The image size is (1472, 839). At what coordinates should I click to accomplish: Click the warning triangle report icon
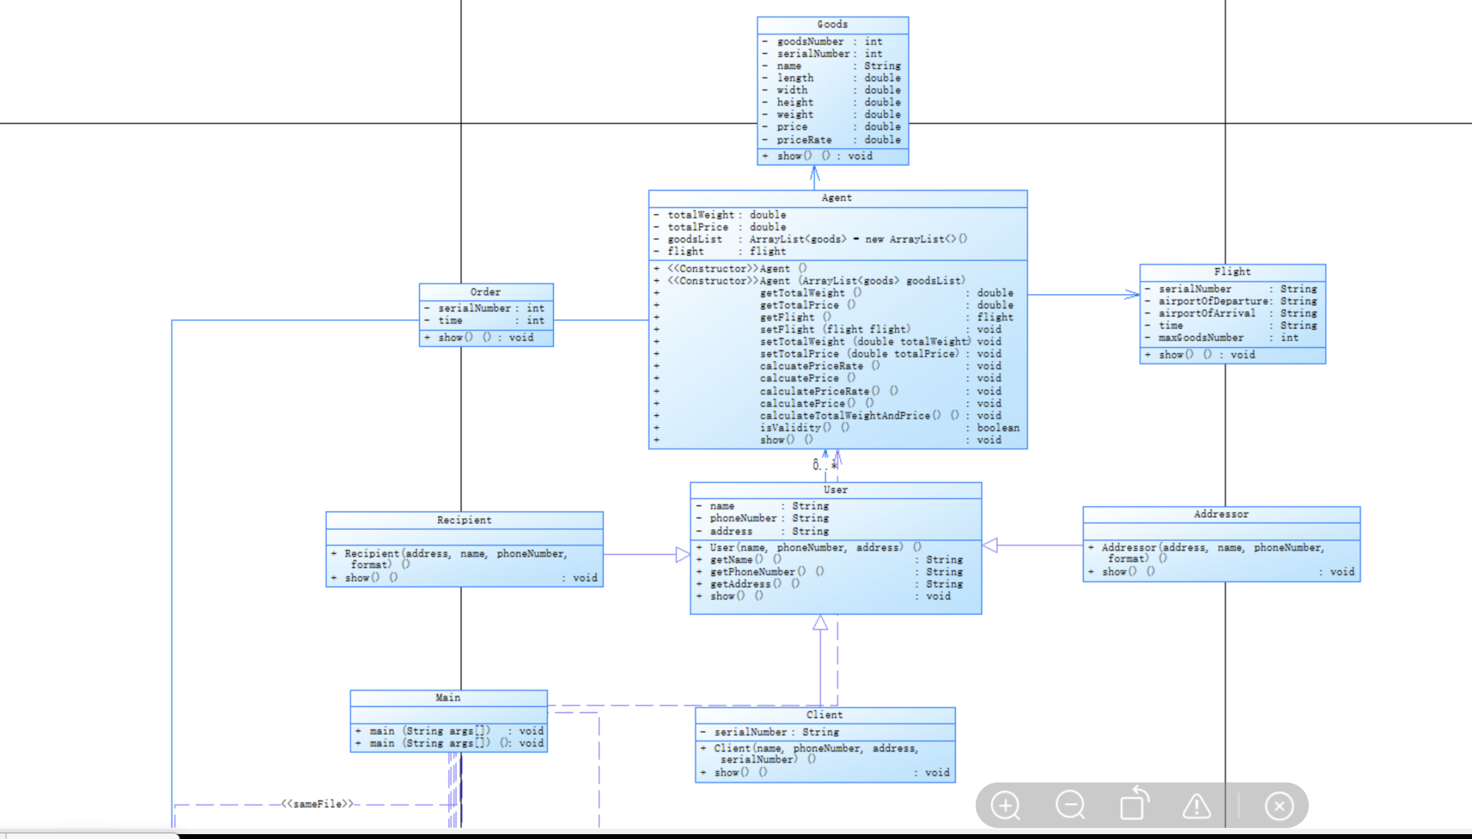(x=1197, y=806)
